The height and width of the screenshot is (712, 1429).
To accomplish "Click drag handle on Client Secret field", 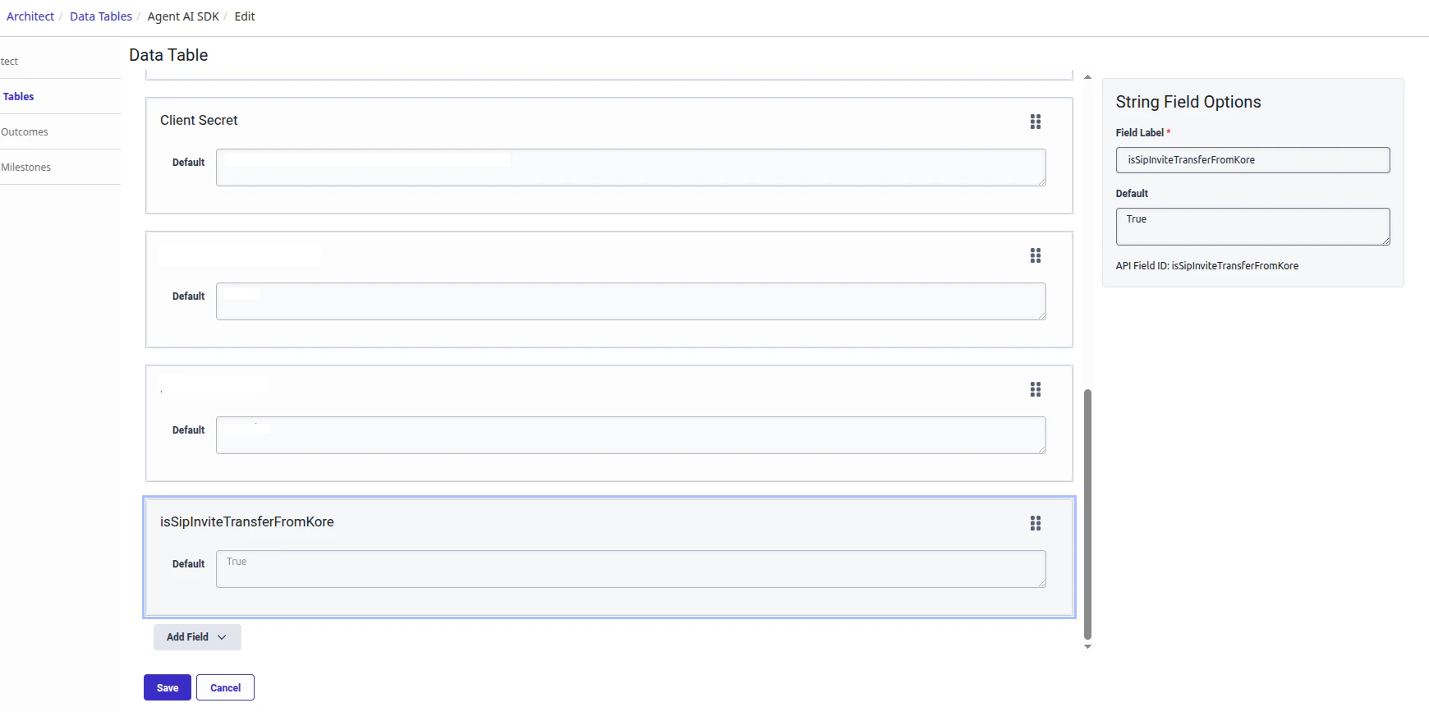I will coord(1036,122).
